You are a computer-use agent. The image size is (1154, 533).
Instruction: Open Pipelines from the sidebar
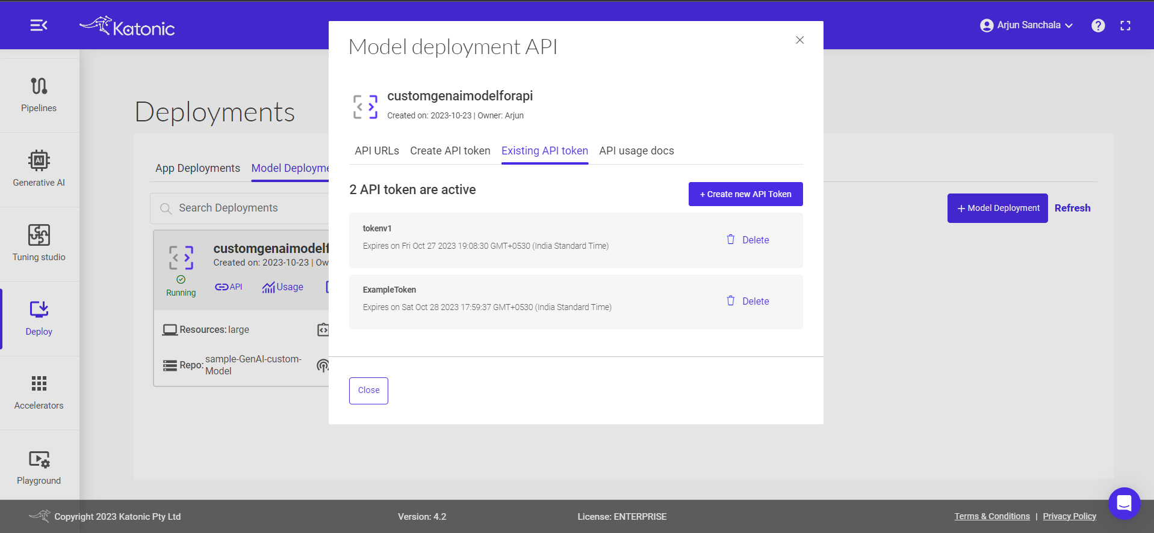pyautogui.click(x=39, y=95)
